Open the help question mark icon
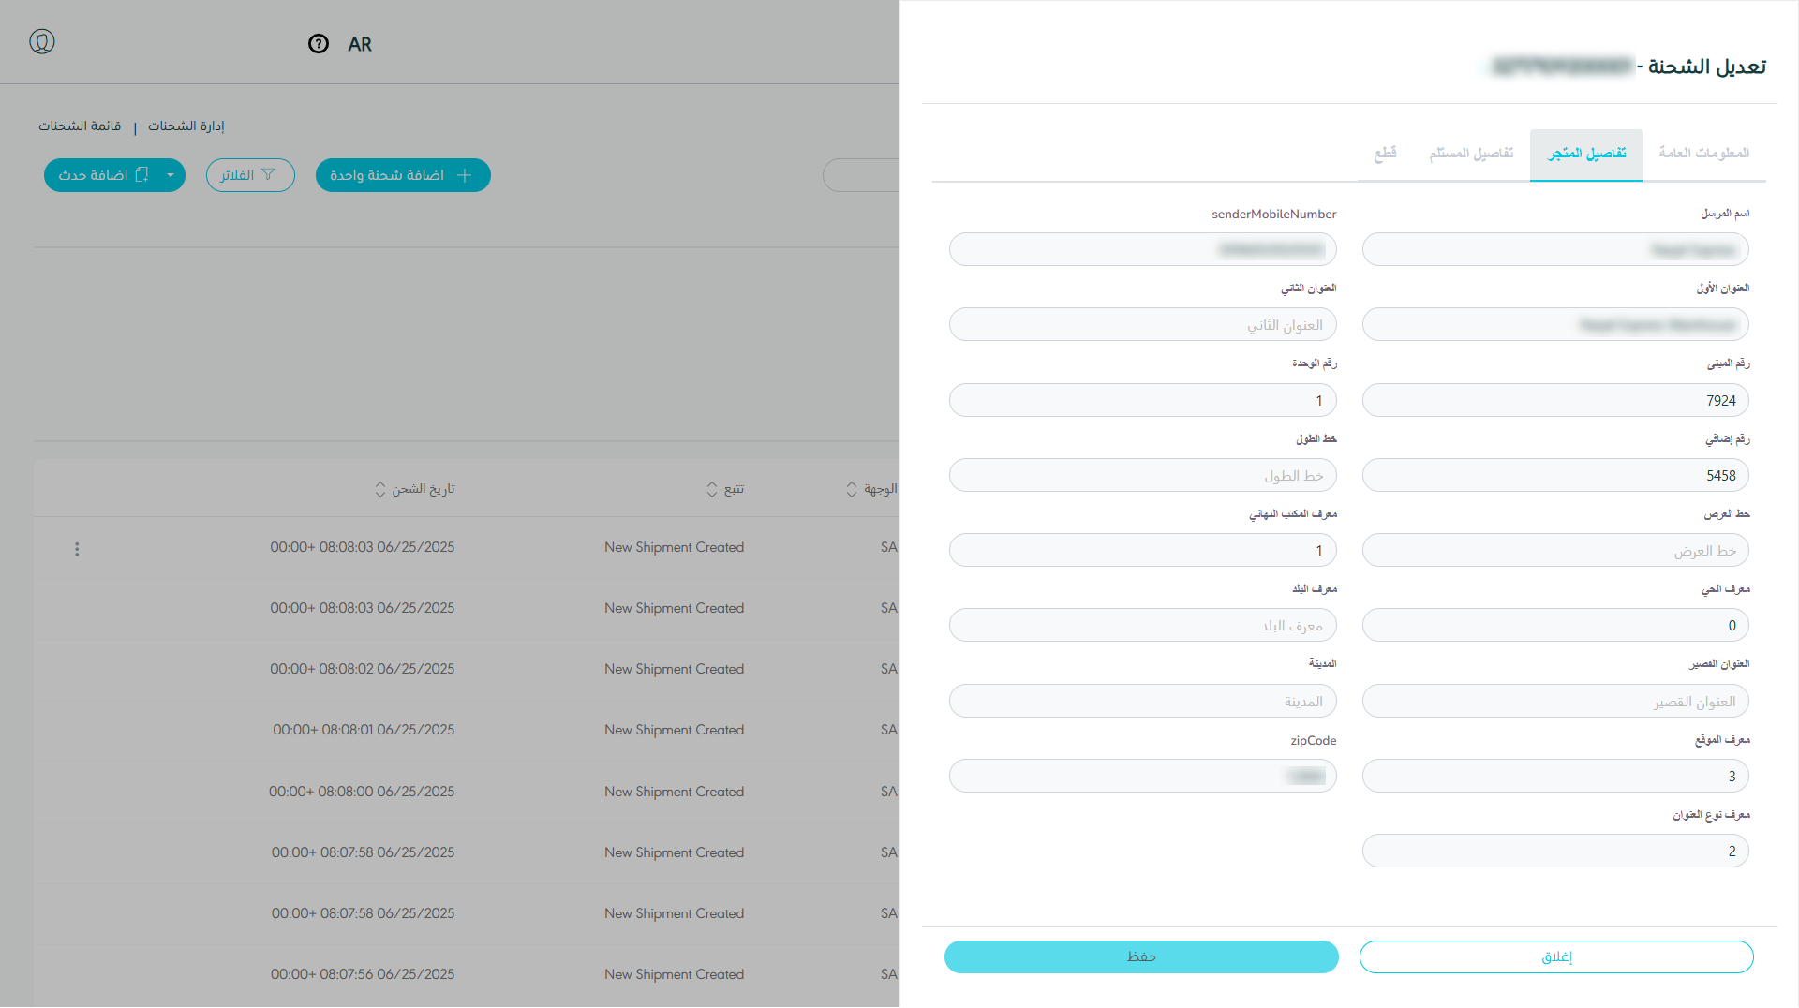 319,44
